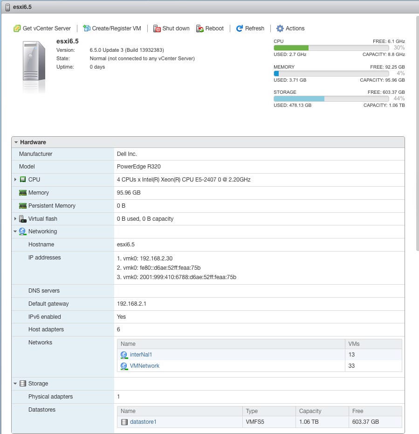419x434 pixels.
Task: Click the Actions gear icon
Action: tap(280, 28)
